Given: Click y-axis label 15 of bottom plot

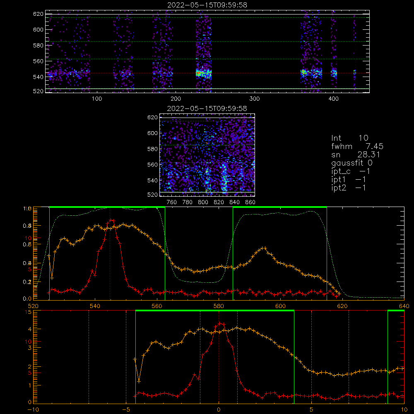Looking at the screenshot, I should point(28,312).
